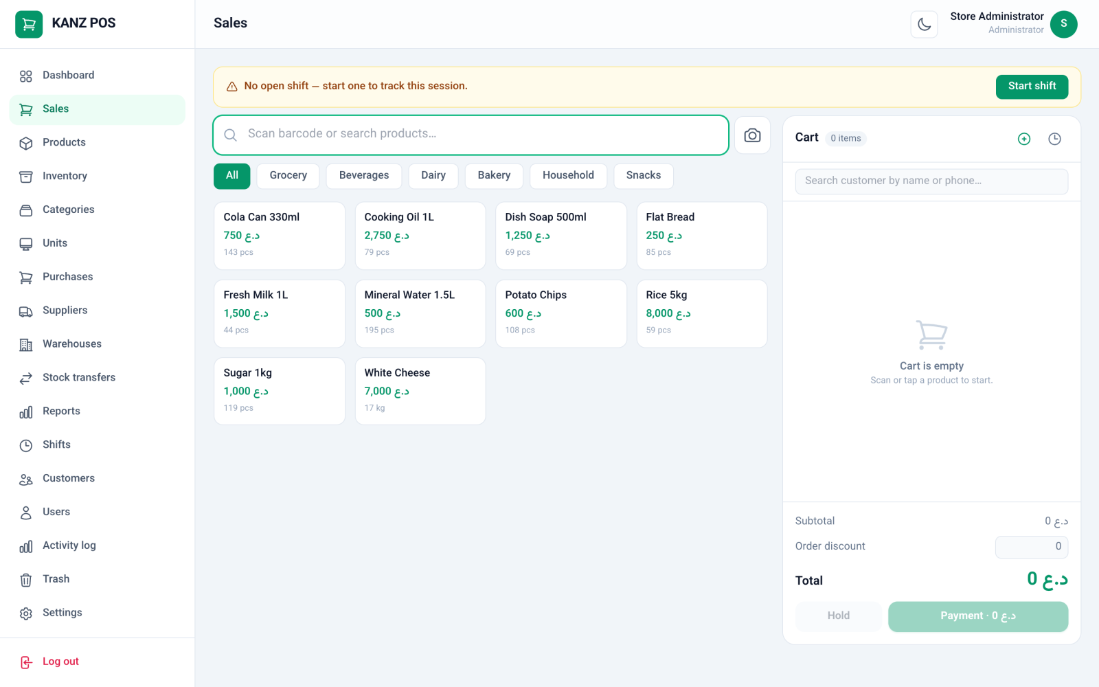Click the Start shift button
Image resolution: width=1099 pixels, height=687 pixels.
pyautogui.click(x=1032, y=87)
